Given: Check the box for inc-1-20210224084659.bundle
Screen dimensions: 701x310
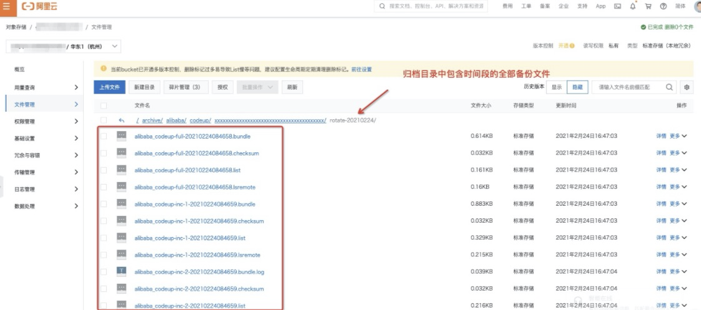Looking at the screenshot, I should 104,204.
